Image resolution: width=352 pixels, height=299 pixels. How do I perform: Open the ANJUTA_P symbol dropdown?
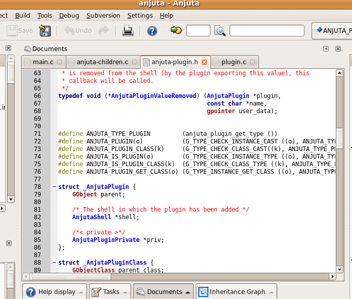point(332,31)
